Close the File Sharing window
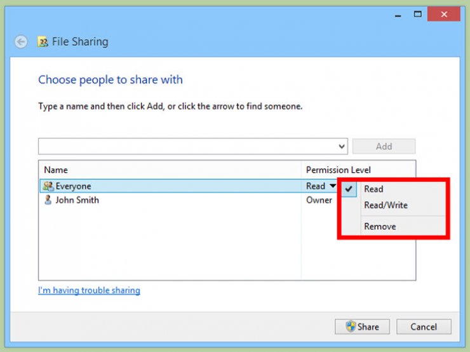This screenshot has height=352, width=470. point(444,14)
